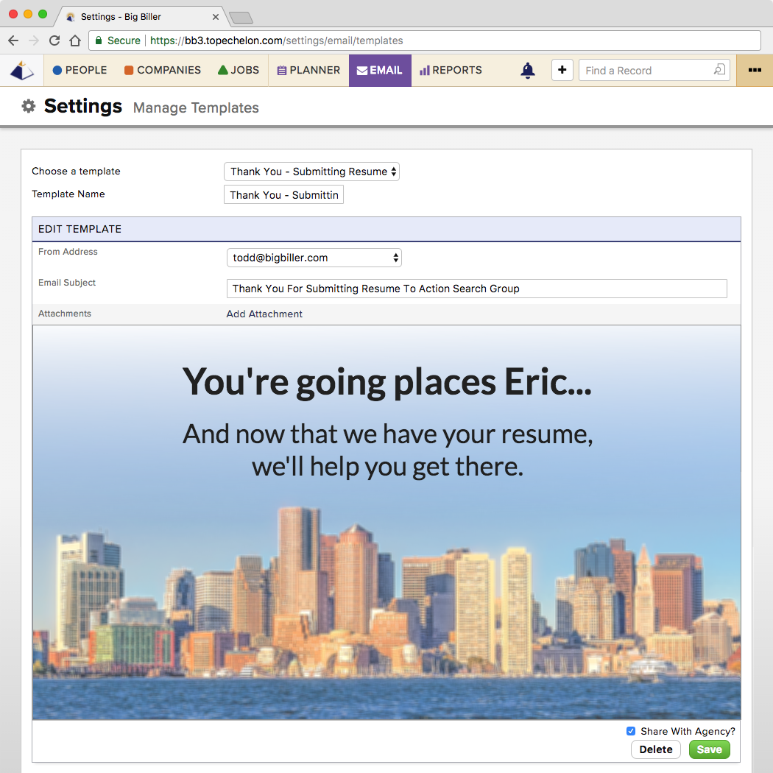Click the search magnifier icon in Find a Record
This screenshot has width=773, height=773.
tap(719, 70)
